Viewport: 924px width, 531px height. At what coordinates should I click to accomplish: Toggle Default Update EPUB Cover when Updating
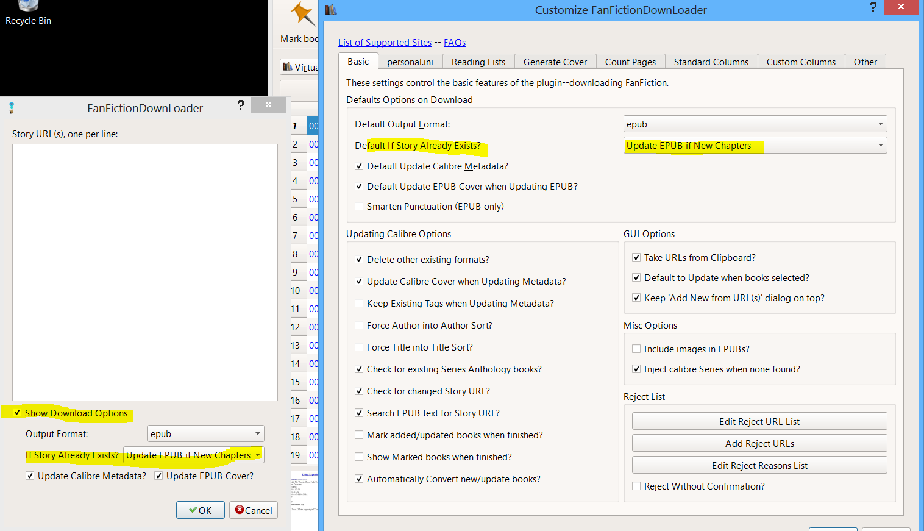359,186
